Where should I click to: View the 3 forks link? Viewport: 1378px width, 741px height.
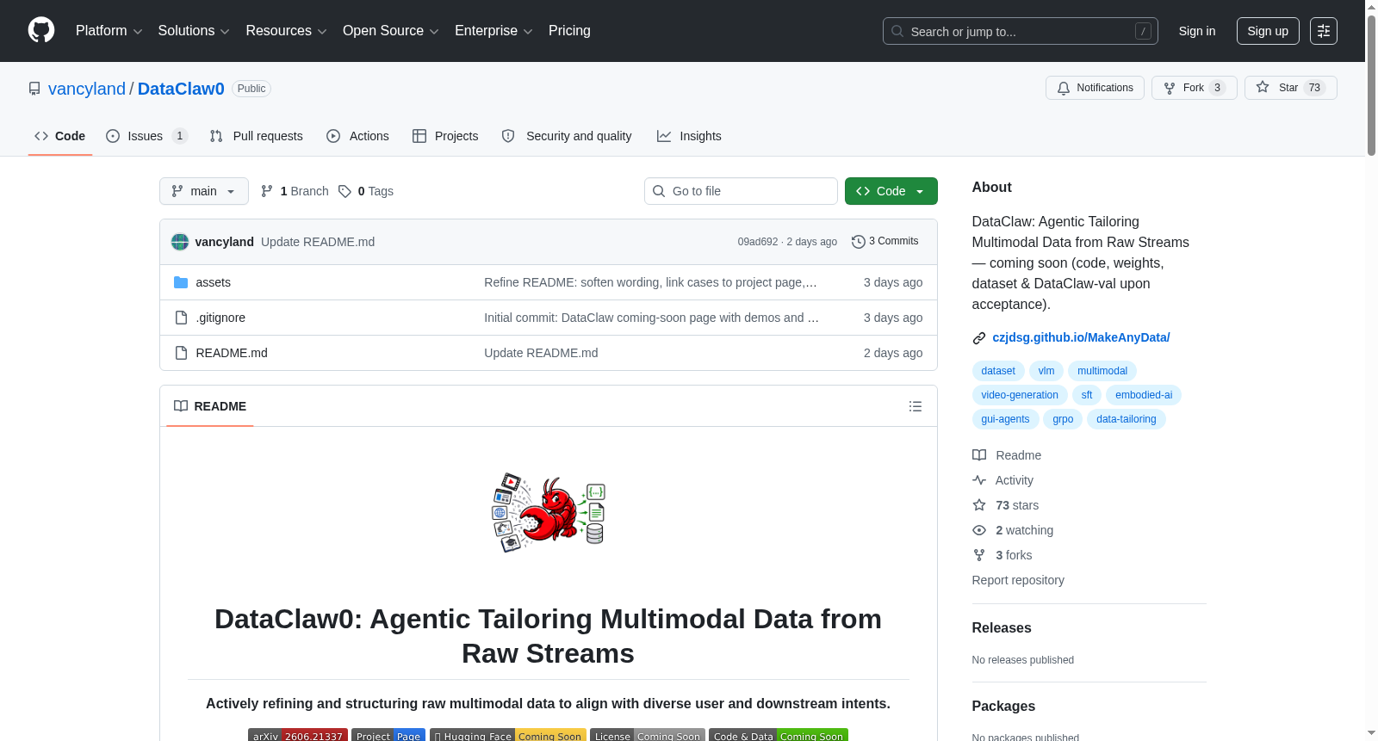click(1002, 555)
